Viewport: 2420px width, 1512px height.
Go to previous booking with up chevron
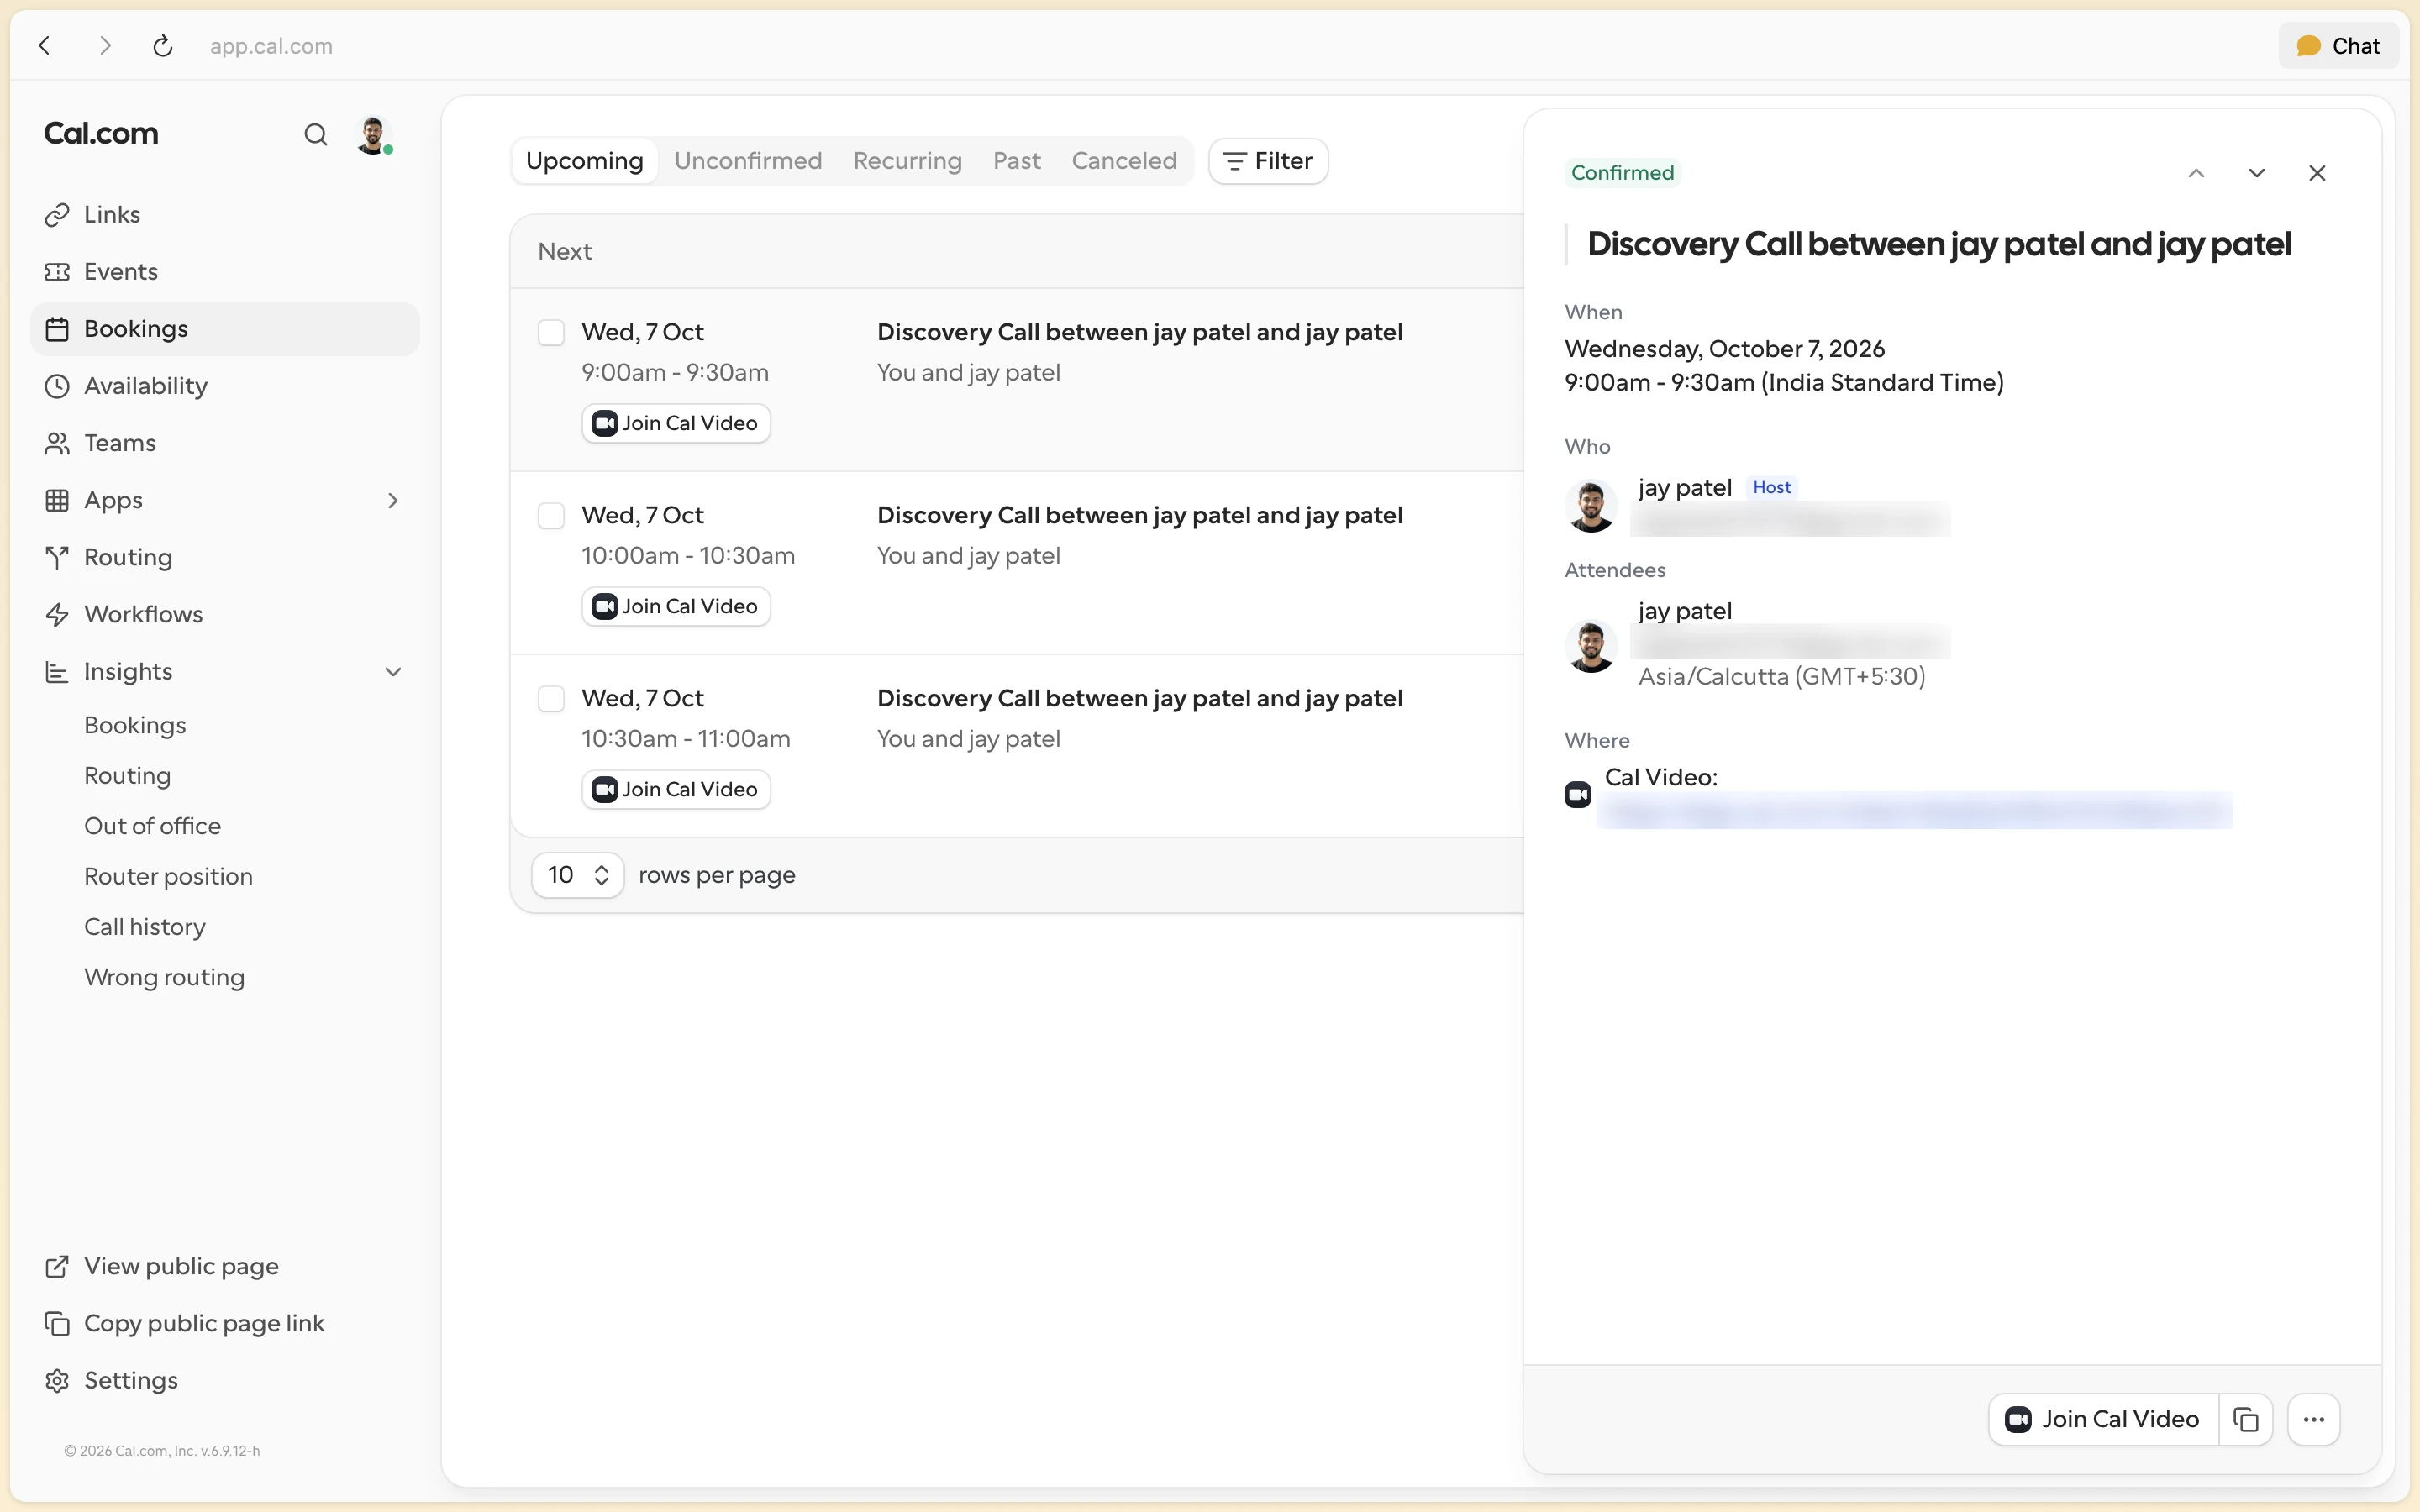click(x=2196, y=173)
